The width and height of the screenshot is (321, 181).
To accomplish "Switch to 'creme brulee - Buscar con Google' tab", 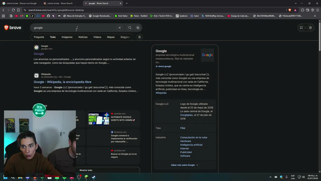I will click(x=20, y=3).
